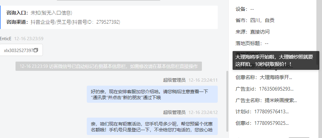Click the 12-16 23:23:59 visitor timestamp
This screenshot has height=138, width=322.
coord(29,39)
